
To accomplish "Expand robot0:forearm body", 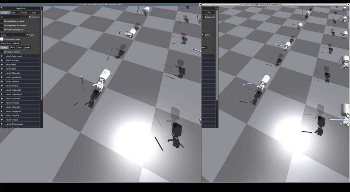I will coord(2,61).
